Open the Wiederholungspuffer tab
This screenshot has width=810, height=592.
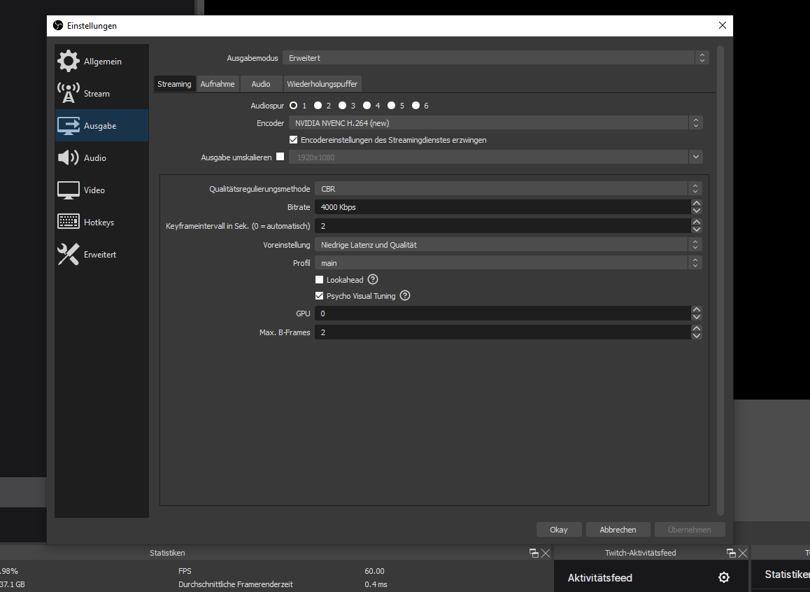322,84
